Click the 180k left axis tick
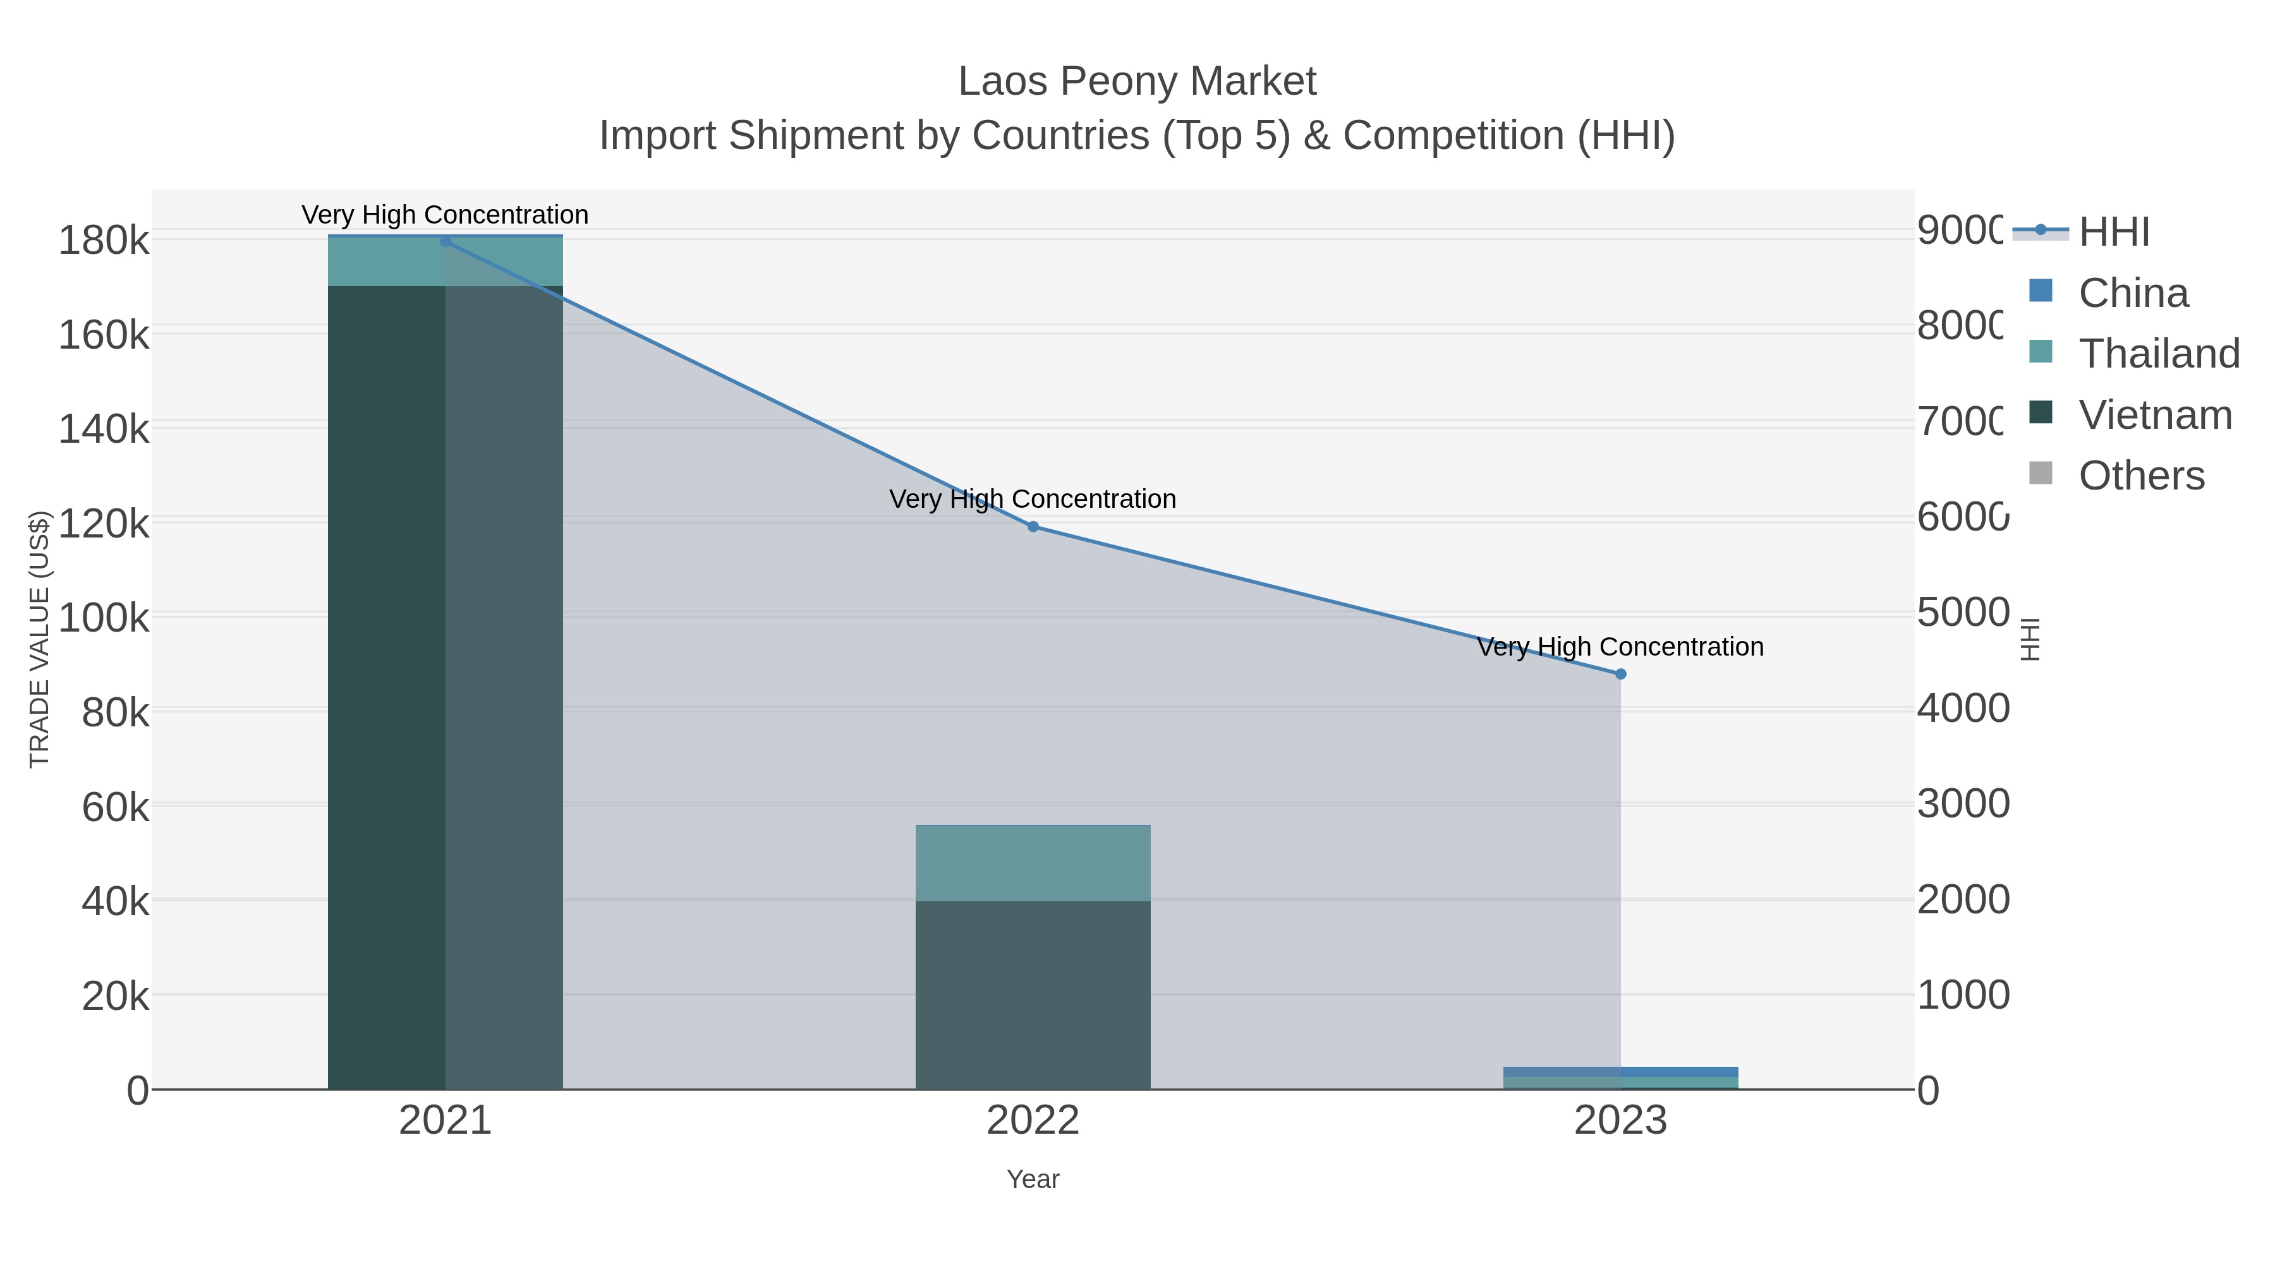2275x1279 pixels. point(104,241)
